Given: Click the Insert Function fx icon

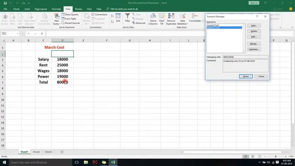Looking at the screenshot, I should (x=42, y=34).
